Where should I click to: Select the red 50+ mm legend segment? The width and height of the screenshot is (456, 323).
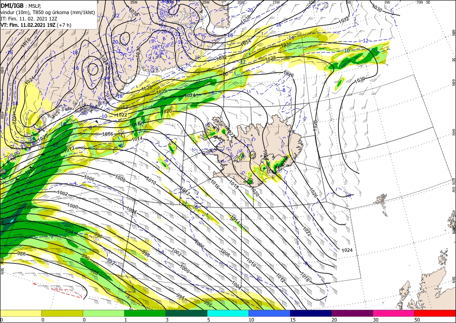point(435,313)
